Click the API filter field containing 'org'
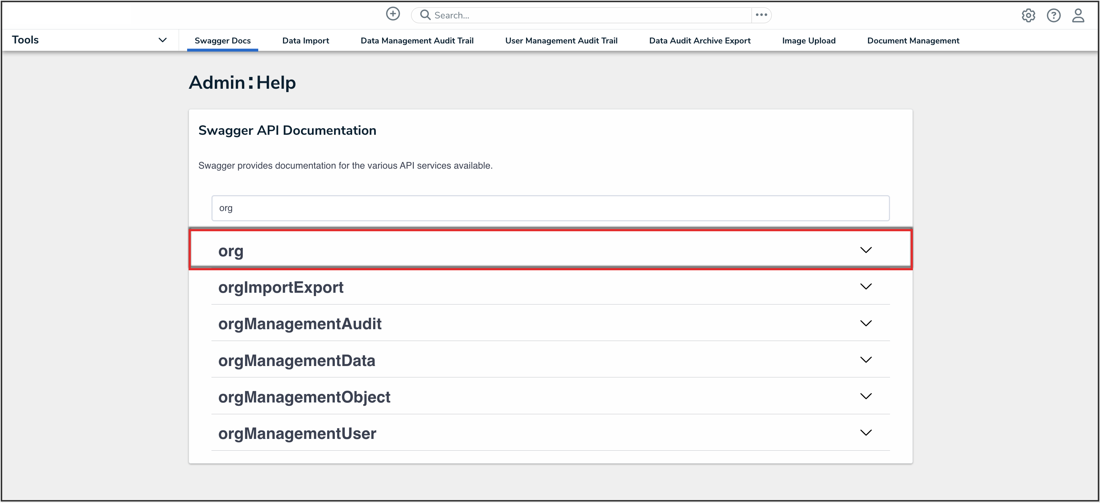Image resolution: width=1100 pixels, height=503 pixels. pyautogui.click(x=550, y=208)
